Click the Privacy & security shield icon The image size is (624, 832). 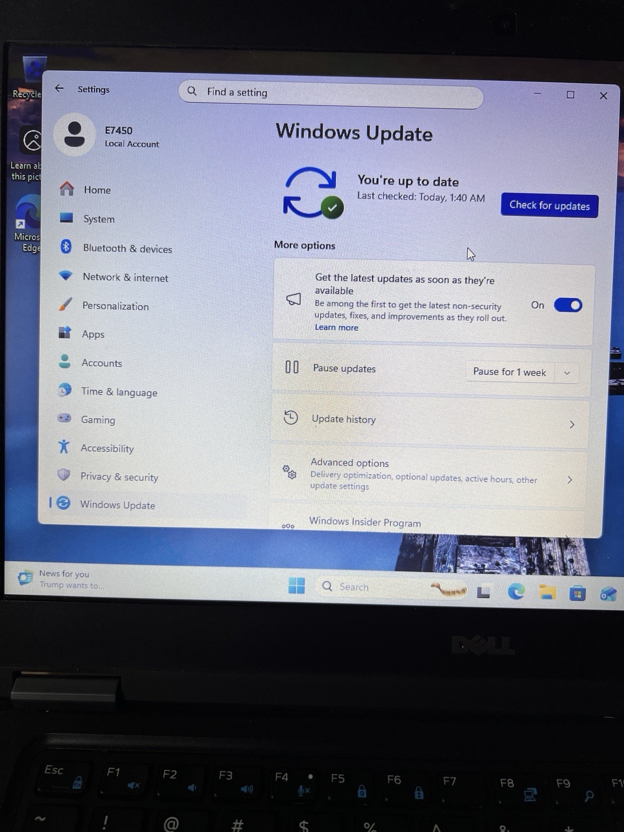point(63,474)
